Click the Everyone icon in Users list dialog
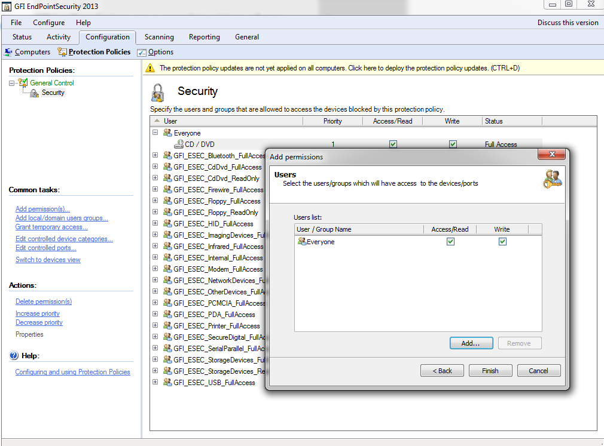This screenshot has height=446, width=604. 301,241
